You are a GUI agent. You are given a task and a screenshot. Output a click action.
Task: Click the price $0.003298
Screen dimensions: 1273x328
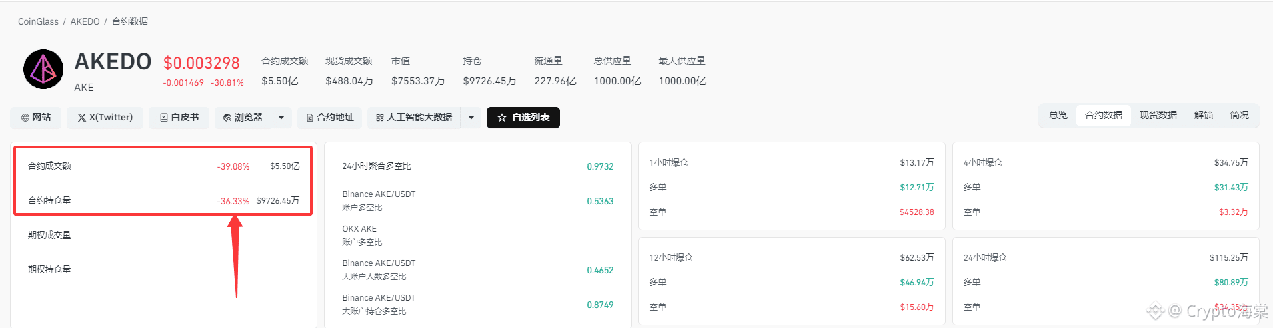(201, 63)
